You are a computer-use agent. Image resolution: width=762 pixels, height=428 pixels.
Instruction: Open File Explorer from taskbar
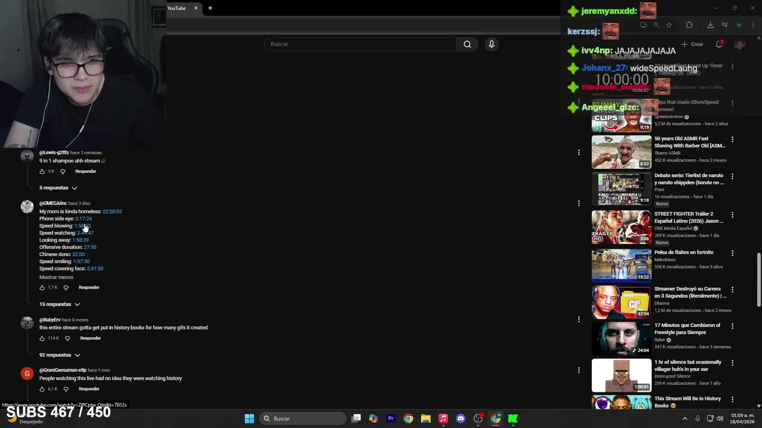coord(426,418)
